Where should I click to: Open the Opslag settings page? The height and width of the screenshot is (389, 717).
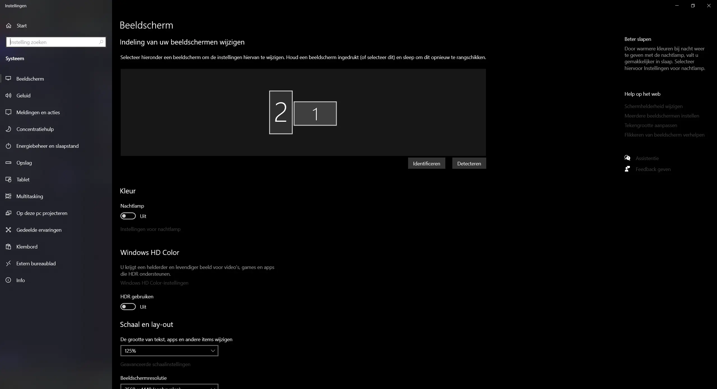tap(56, 163)
